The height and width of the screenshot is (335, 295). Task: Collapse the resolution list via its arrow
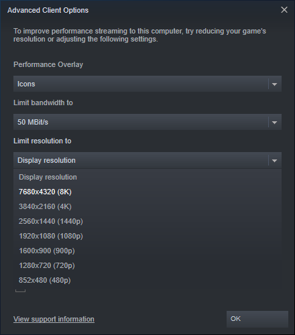tap(275, 161)
